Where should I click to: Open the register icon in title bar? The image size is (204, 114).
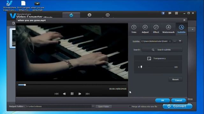[x=176, y=13]
